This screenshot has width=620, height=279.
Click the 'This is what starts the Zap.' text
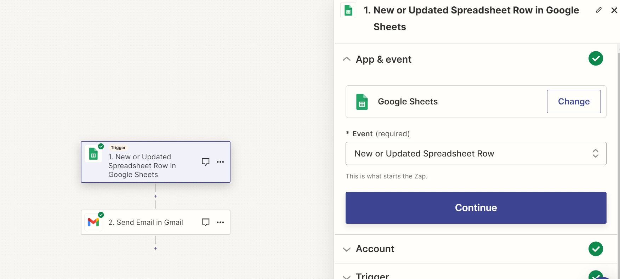[386, 176]
